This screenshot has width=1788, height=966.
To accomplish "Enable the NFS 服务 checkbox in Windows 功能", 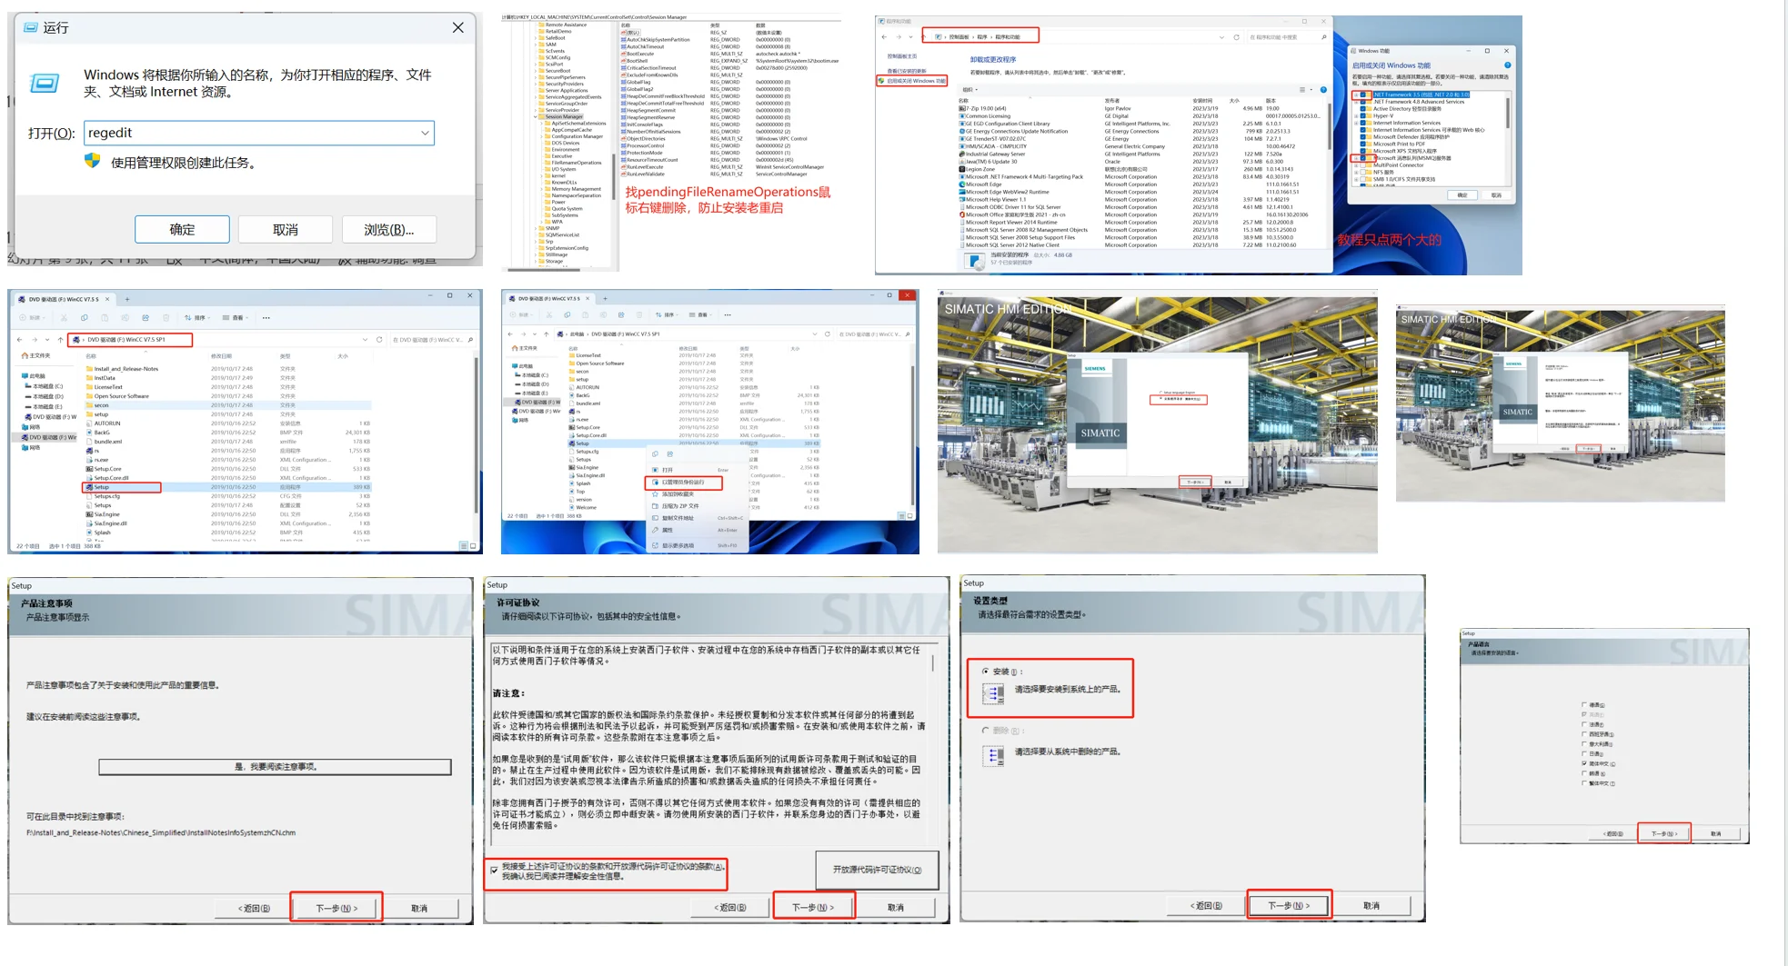I will click(x=1364, y=172).
